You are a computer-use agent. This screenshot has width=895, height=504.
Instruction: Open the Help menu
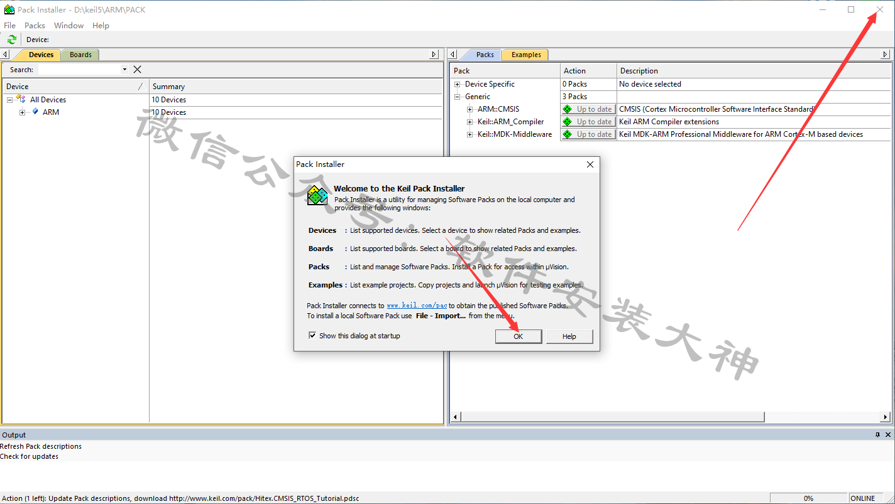(101, 26)
